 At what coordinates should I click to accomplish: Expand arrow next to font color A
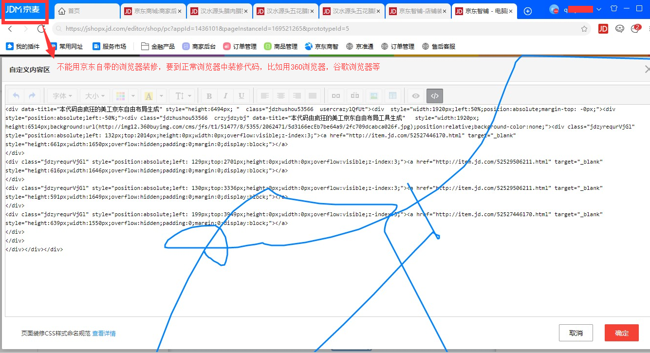point(161,96)
